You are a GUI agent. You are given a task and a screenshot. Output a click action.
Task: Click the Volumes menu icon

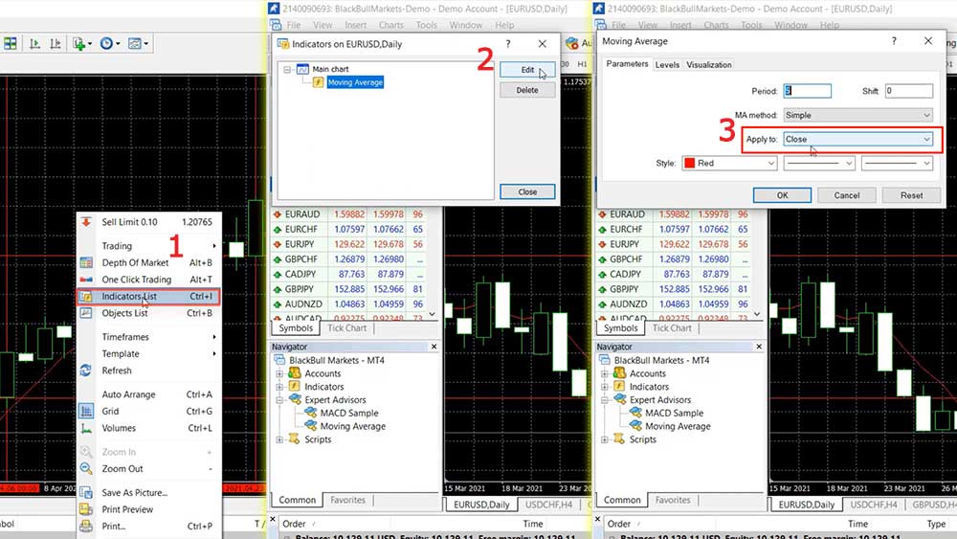86,429
